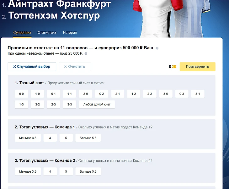Pick exact score 3-2

pos(37,104)
